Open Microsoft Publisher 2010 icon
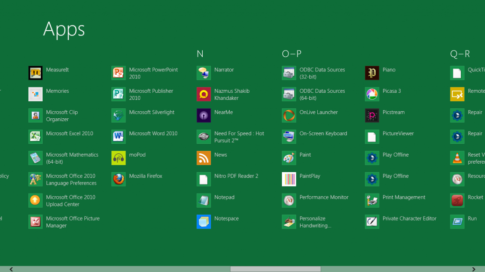485x272 pixels. 118,94
